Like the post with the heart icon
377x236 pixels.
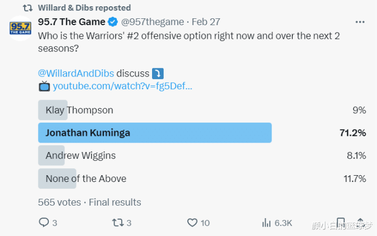[x=192, y=222]
